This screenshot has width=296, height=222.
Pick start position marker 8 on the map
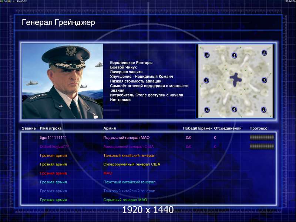[x=264, y=53]
